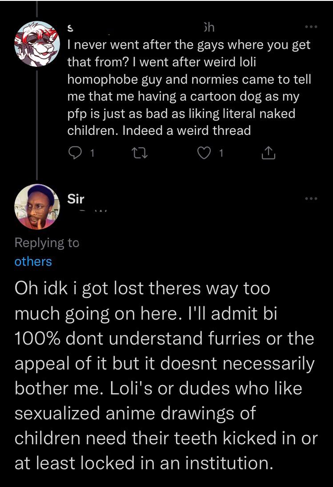Image resolution: width=333 pixels, height=487 pixels.
Task: Open the three-dot menu on Sir's tweet
Action: coord(311,198)
